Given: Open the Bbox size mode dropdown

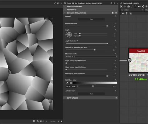Looking at the screenshot, I should tap(91, 57).
